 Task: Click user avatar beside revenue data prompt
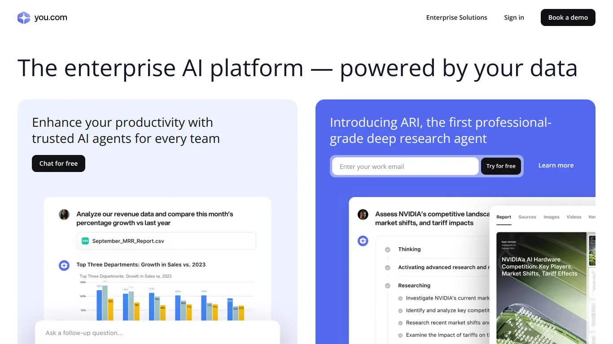tap(64, 214)
